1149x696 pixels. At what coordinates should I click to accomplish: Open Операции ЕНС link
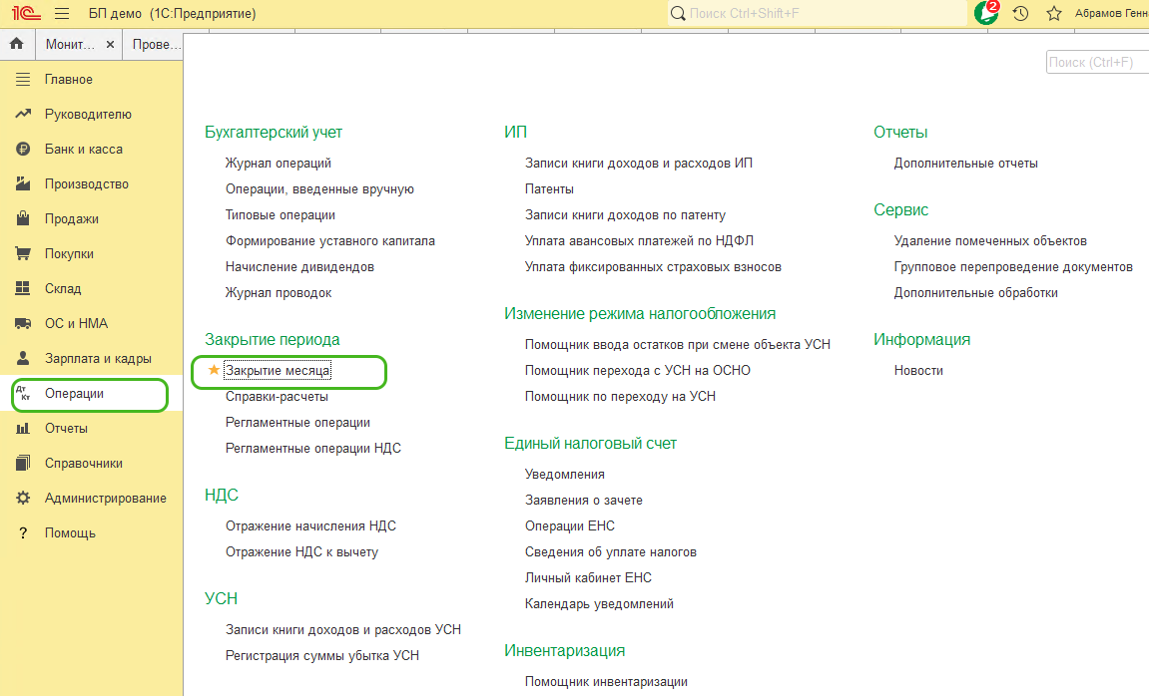570,525
